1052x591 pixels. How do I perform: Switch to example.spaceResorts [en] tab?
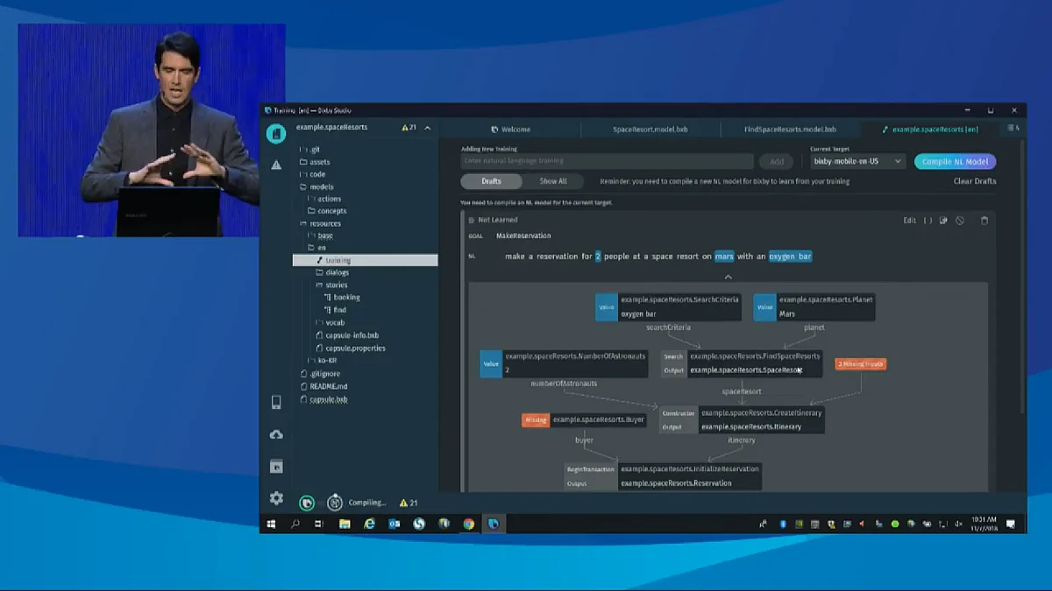click(x=930, y=129)
